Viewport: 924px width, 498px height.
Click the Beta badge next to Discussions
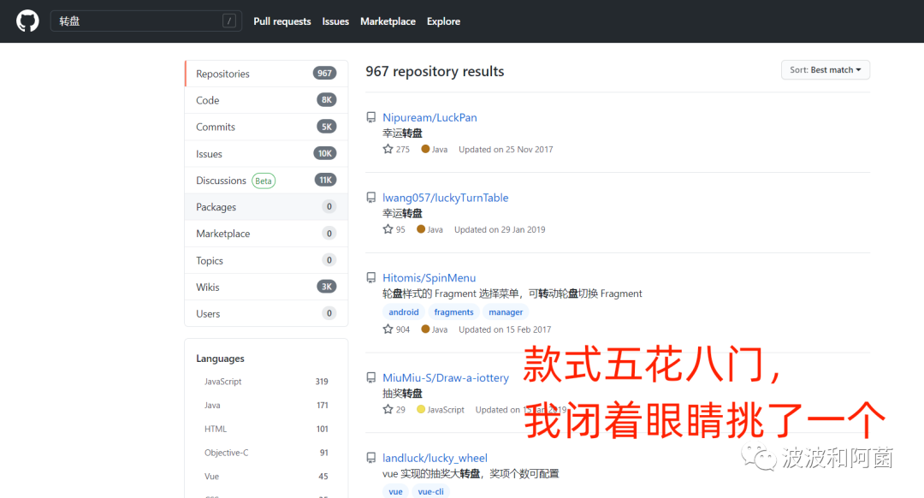[264, 181]
